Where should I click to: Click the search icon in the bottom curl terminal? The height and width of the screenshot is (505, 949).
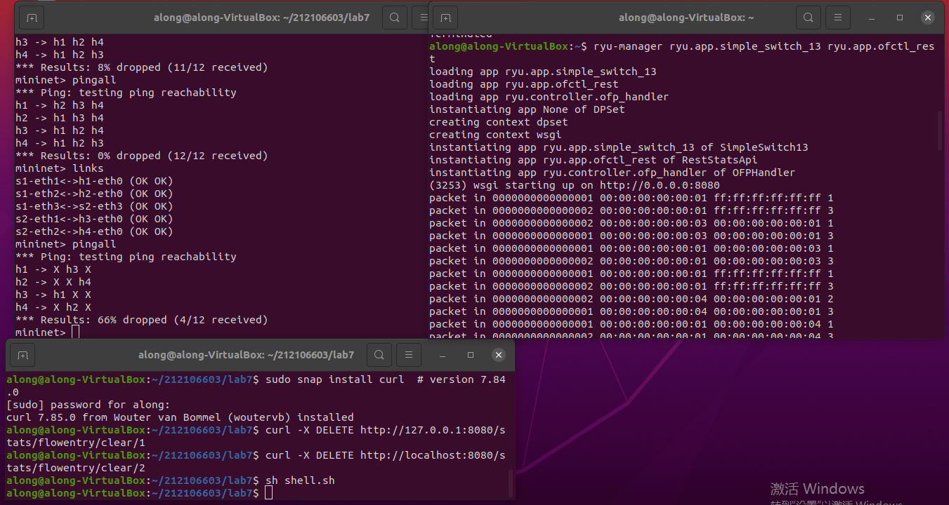pos(379,355)
